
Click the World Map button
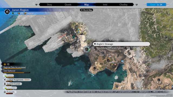coord(86,10)
